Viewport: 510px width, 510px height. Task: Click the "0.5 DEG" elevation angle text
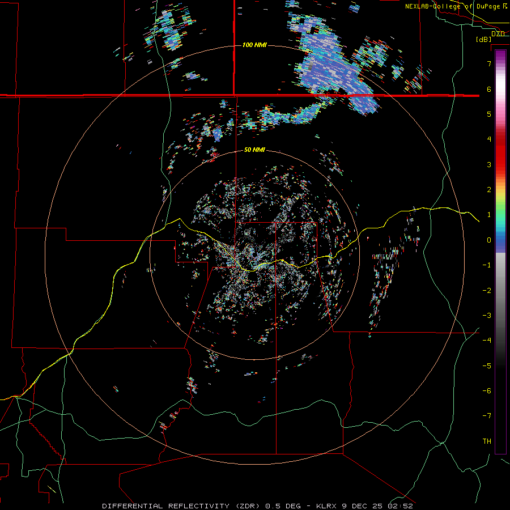click(x=283, y=506)
